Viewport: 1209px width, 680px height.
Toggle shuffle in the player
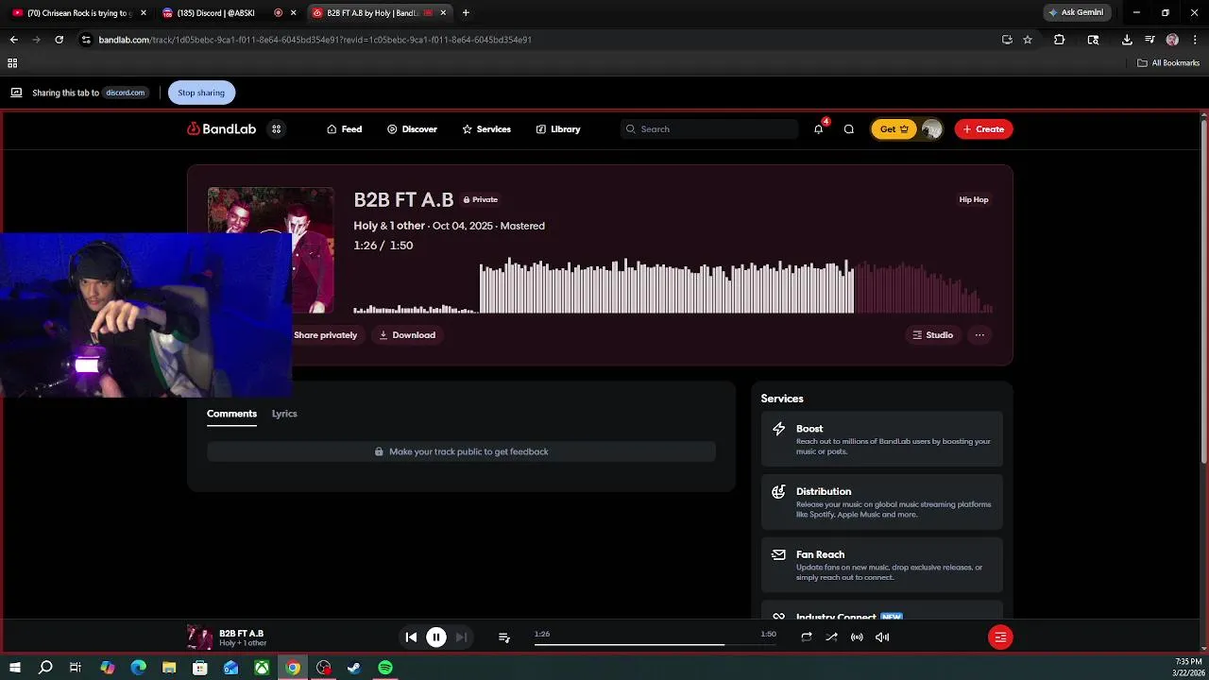pyautogui.click(x=831, y=637)
